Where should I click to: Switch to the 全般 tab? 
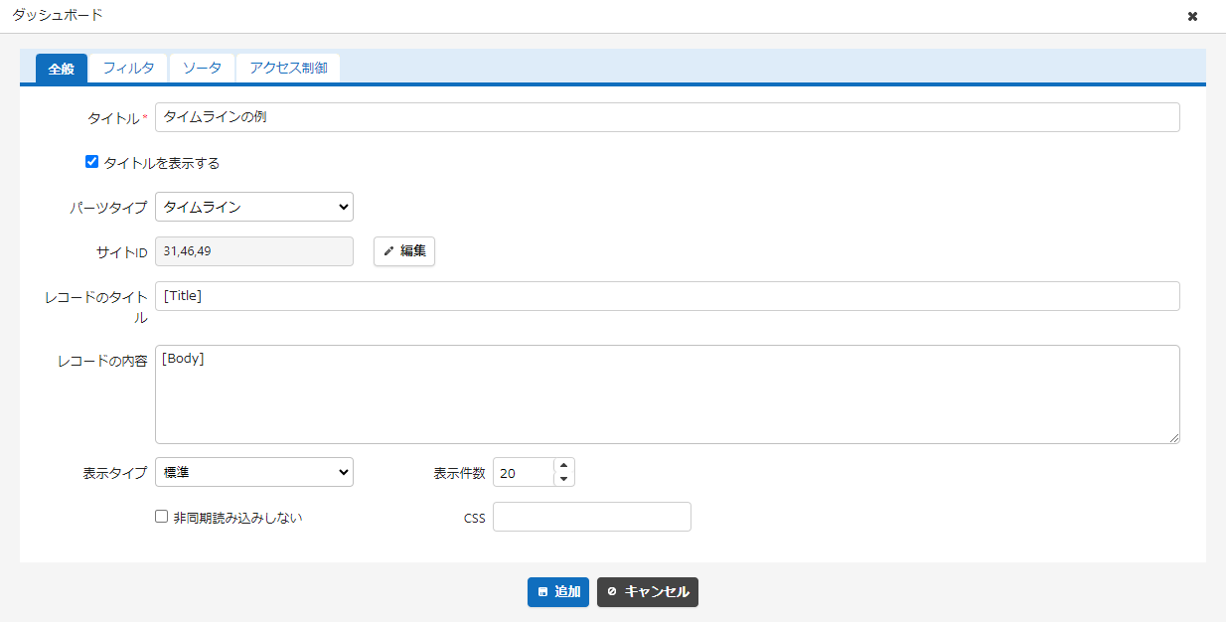(62, 69)
